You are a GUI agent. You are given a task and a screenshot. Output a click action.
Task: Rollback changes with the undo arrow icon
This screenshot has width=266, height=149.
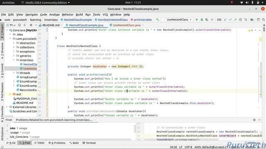coord(246,20)
